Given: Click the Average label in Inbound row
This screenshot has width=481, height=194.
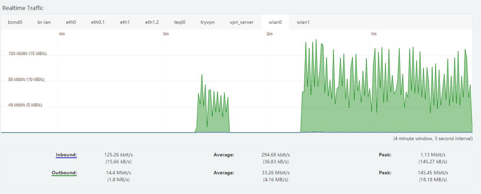Looking at the screenshot, I should pos(224,155).
